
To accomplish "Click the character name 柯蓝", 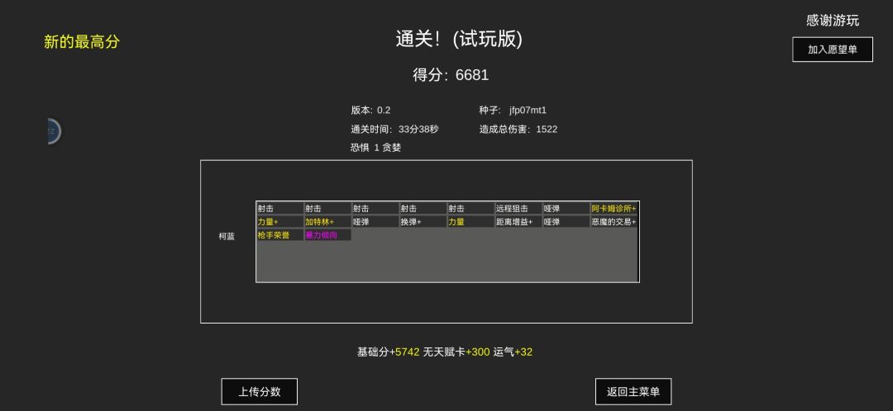I will coord(227,237).
